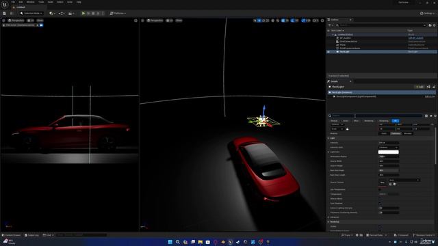This screenshot has width=438, height=246.
Task: Open Outliner settings gear
Action: 435,25
